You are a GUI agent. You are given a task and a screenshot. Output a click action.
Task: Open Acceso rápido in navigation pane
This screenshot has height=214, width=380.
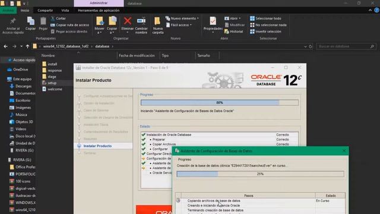21,60
